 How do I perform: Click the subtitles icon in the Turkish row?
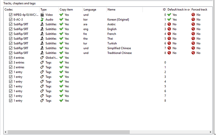click(x=42, y=43)
